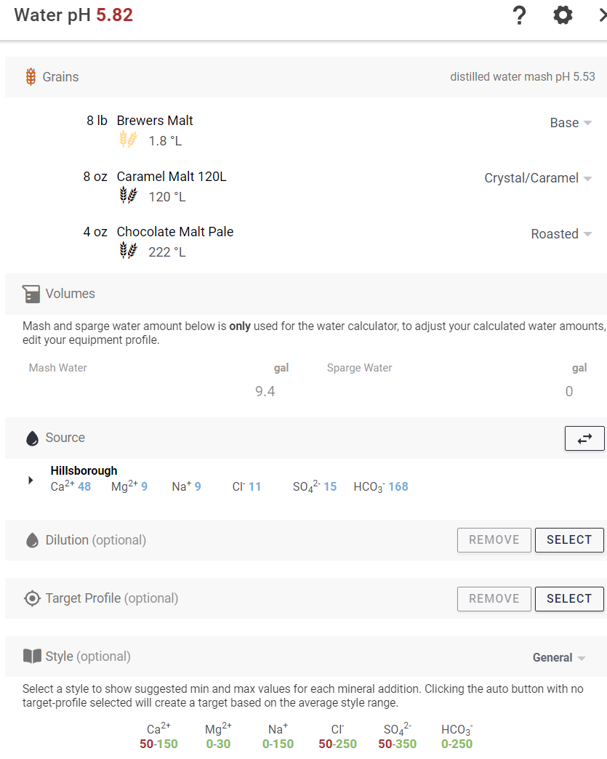Open the Roasted grain type dropdown

[561, 234]
